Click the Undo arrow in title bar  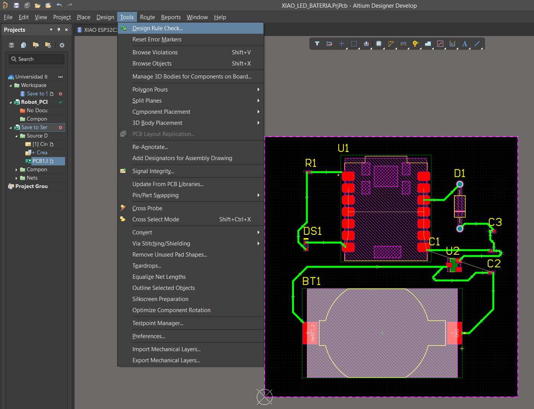coord(59,5)
